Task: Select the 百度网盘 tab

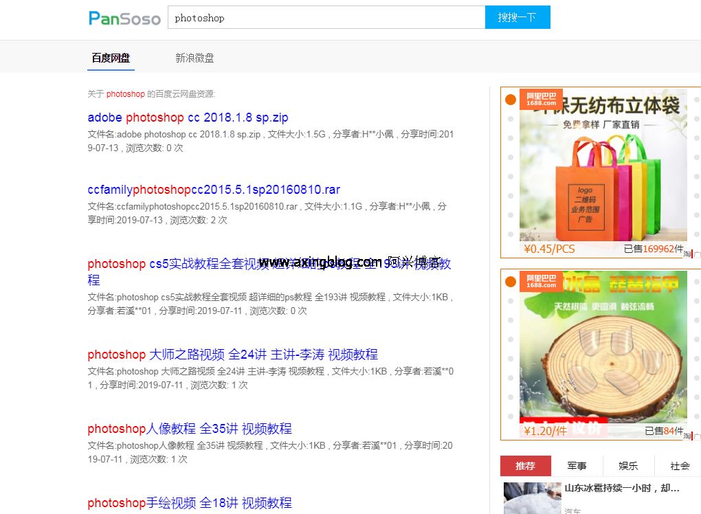Action: pyautogui.click(x=111, y=58)
